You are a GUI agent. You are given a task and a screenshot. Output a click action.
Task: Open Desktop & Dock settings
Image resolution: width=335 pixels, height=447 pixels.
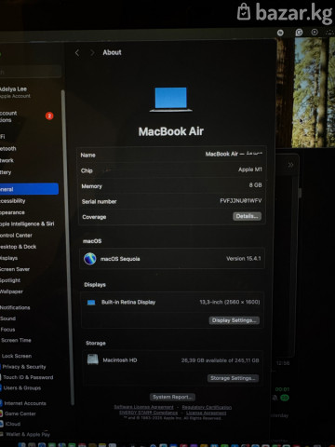click(x=19, y=247)
